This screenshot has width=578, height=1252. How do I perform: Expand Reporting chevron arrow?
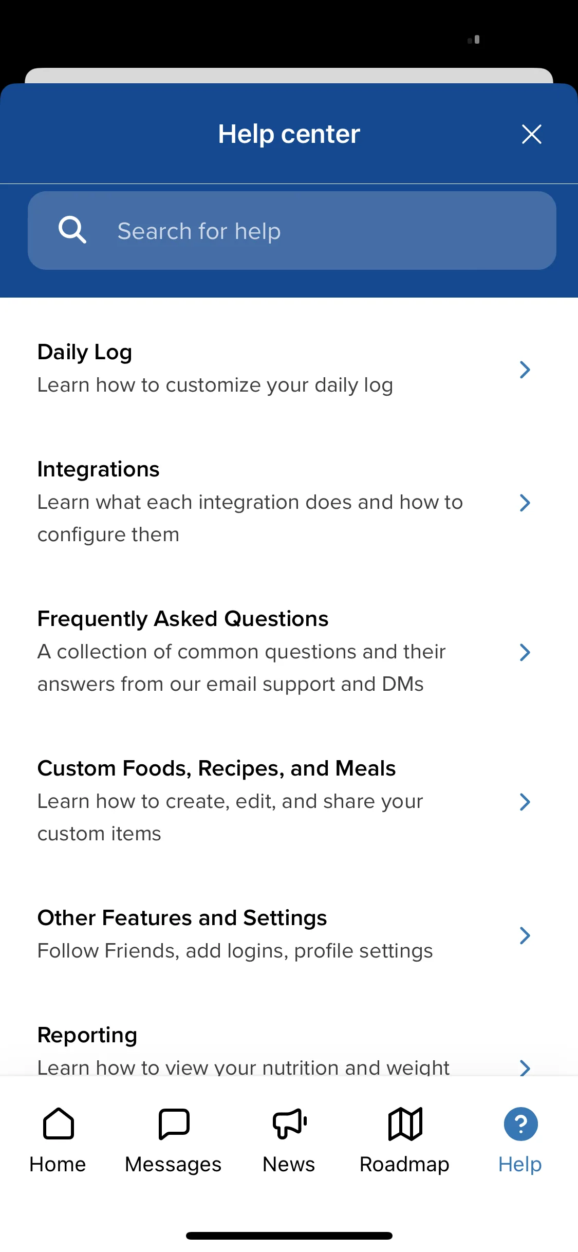(x=525, y=1067)
